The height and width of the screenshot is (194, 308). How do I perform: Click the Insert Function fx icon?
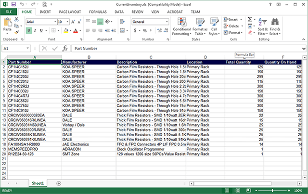(65, 48)
